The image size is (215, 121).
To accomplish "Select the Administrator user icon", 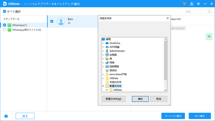I will pyautogui.click(x=107, y=51).
